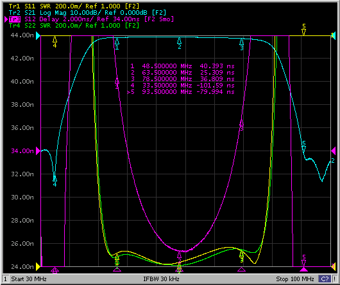Click the Start 30 MHz field
The image size is (340, 285).
pos(29,279)
